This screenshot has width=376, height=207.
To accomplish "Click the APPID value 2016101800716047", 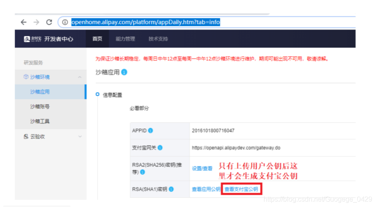I will [213, 130].
